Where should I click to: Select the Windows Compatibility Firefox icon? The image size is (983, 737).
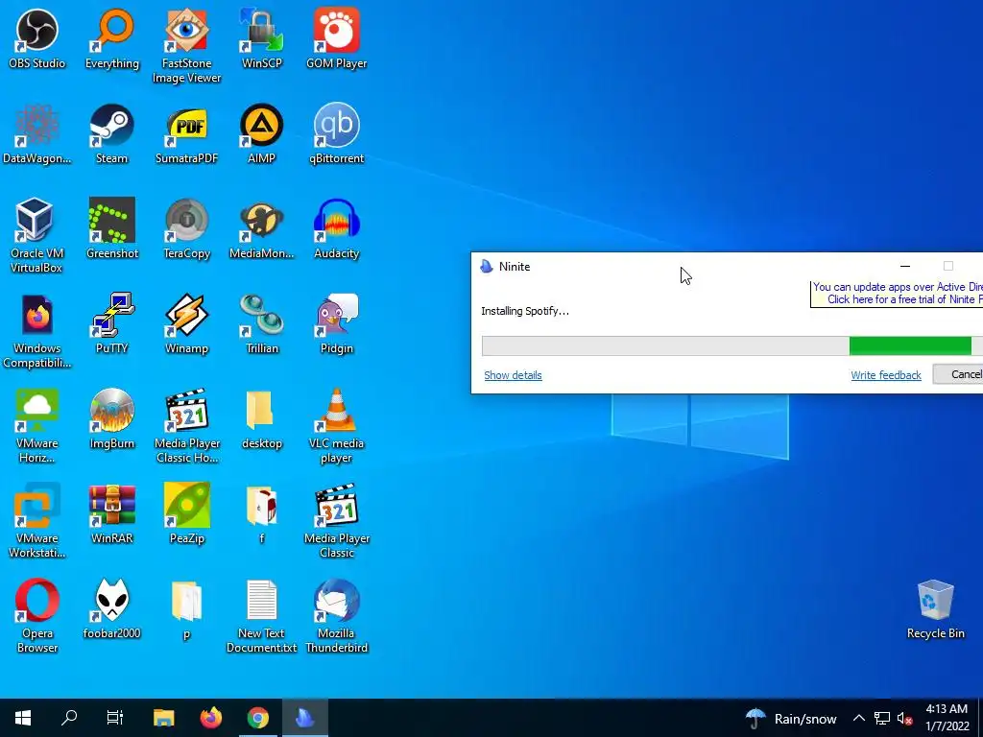(x=37, y=331)
